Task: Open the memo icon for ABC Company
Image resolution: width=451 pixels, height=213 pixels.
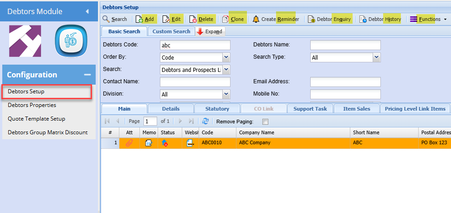Action: [149, 143]
